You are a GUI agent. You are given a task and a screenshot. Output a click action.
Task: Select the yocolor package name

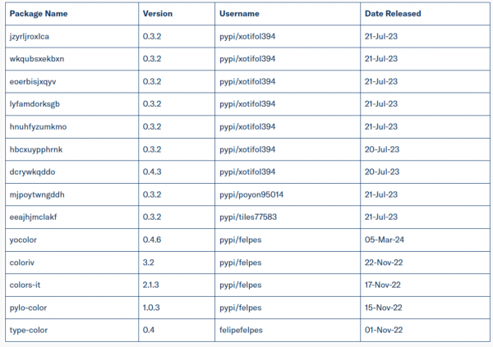[x=25, y=240]
